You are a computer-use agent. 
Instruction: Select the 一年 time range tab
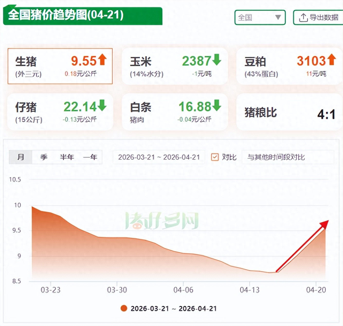coord(90,157)
